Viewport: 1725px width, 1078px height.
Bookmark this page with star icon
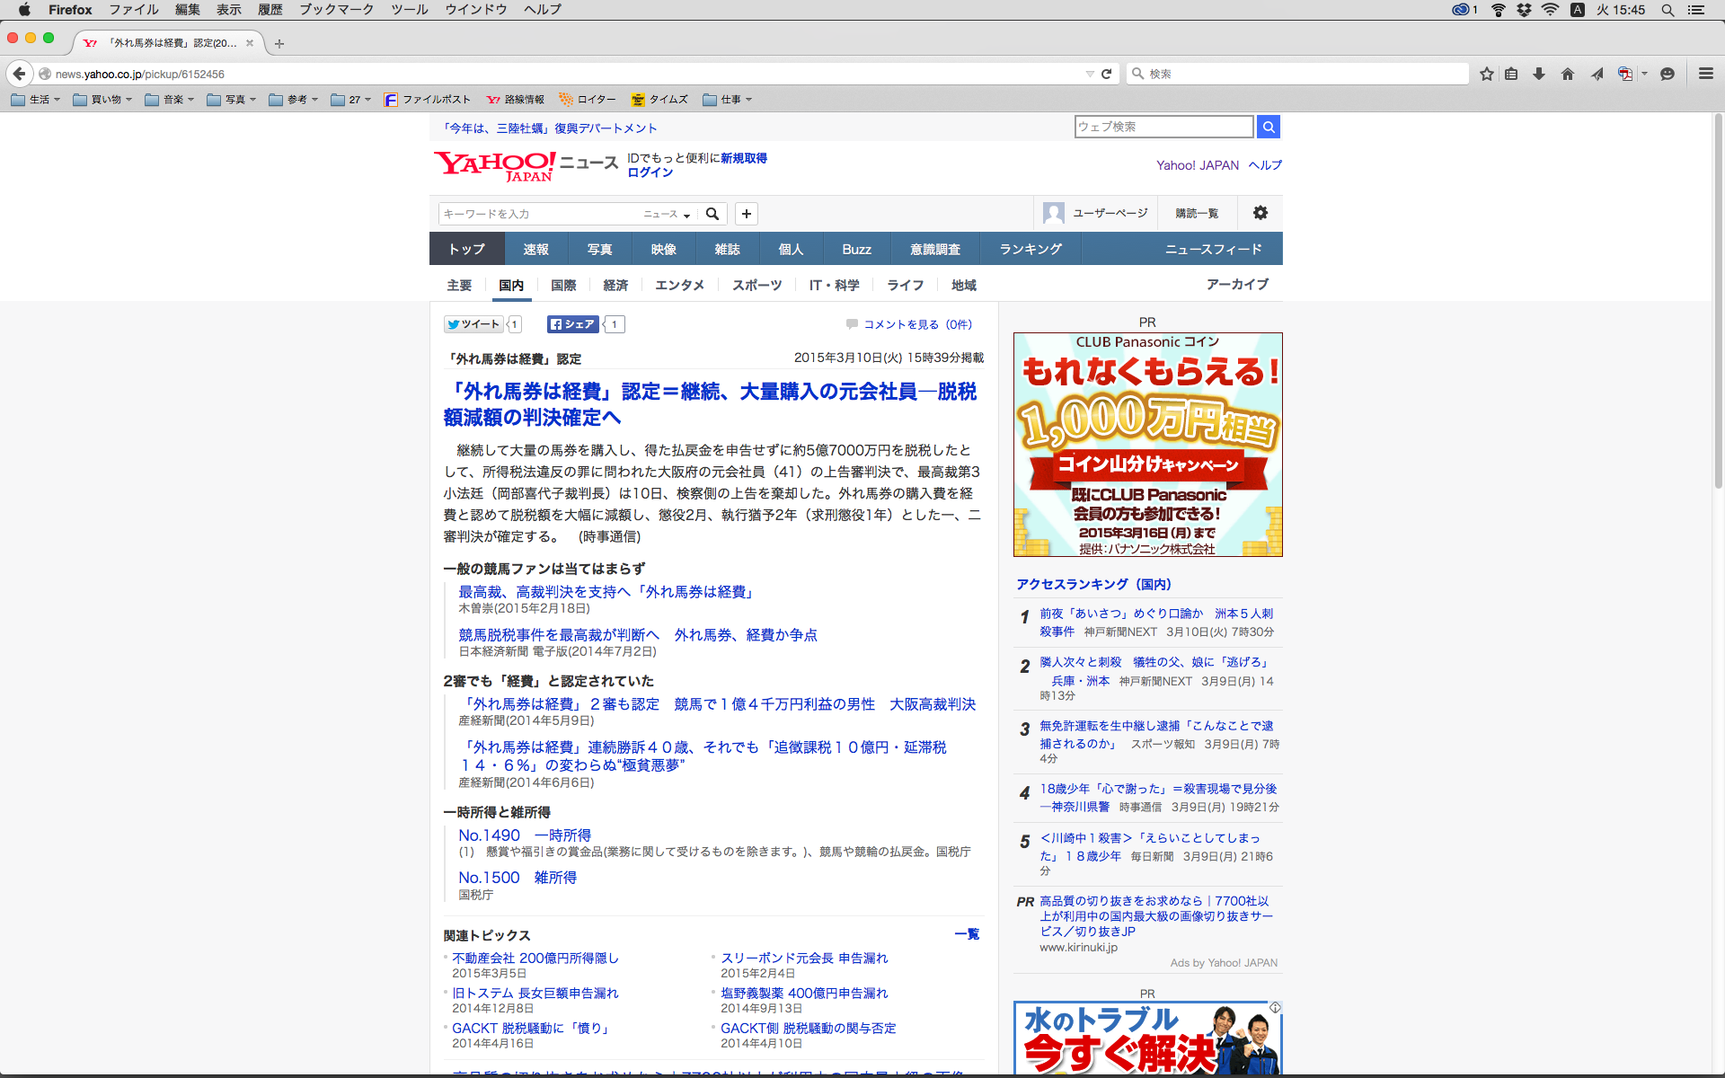coord(1487,74)
